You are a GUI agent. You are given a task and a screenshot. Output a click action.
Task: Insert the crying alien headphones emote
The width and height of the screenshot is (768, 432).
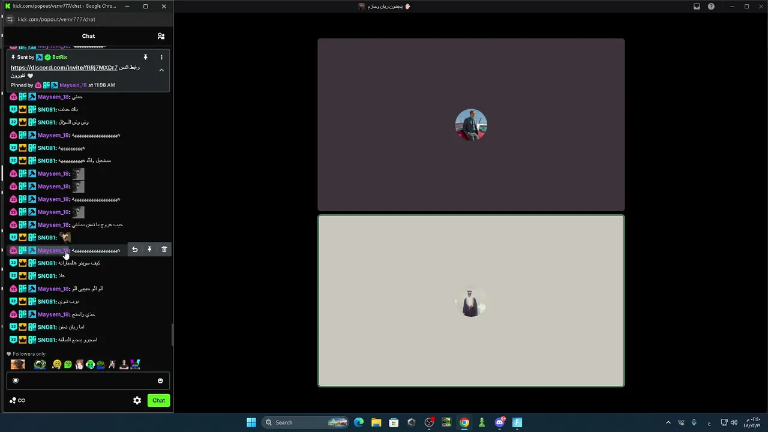click(x=90, y=364)
